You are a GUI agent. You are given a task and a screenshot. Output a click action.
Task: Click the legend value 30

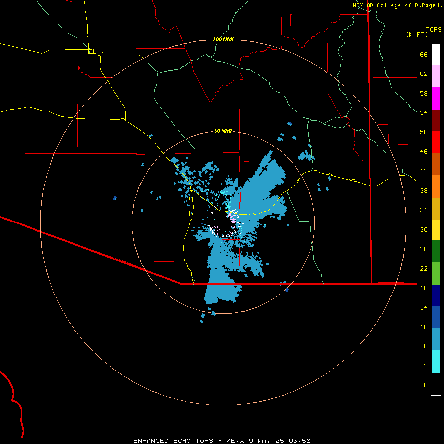coord(424,229)
